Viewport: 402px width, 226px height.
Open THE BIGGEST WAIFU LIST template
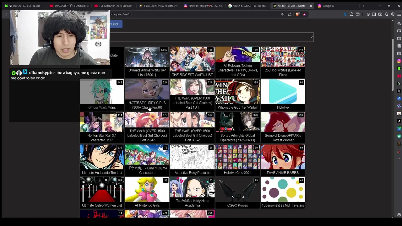(192, 62)
